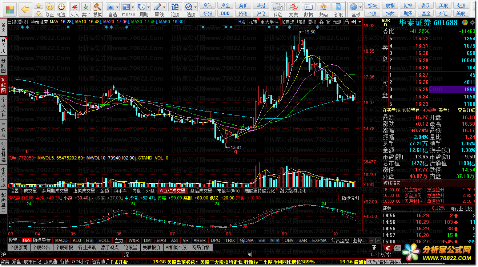The image size is (478, 267).
Task: Click the BBD toolbar button
Action: [225, 13]
